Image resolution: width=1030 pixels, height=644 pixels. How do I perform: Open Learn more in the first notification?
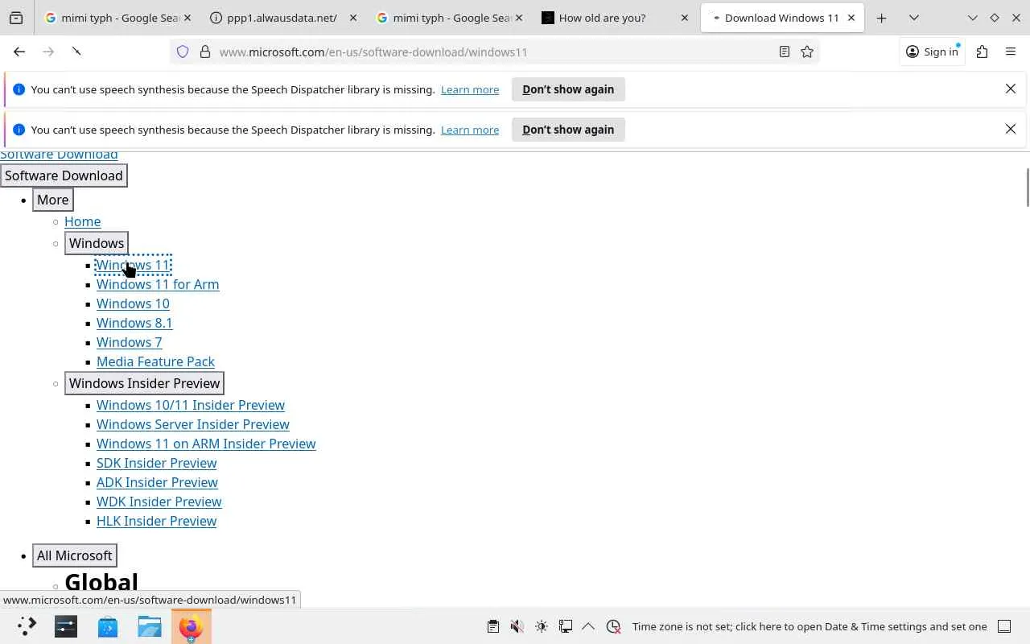(x=470, y=89)
